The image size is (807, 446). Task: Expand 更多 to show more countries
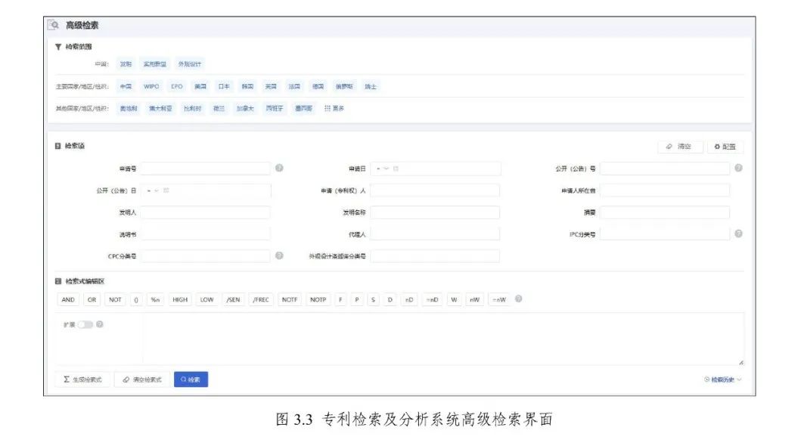click(x=334, y=108)
